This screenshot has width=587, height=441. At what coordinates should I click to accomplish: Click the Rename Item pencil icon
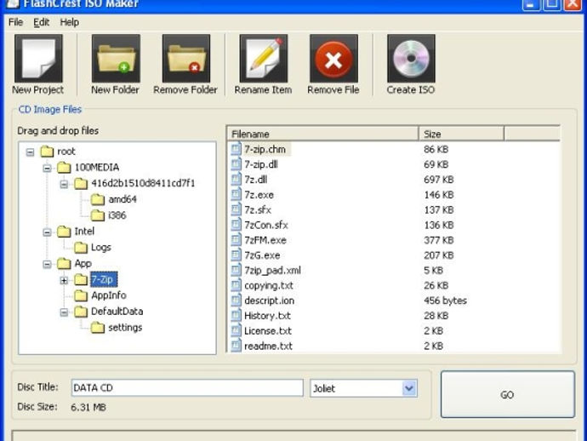[264, 59]
